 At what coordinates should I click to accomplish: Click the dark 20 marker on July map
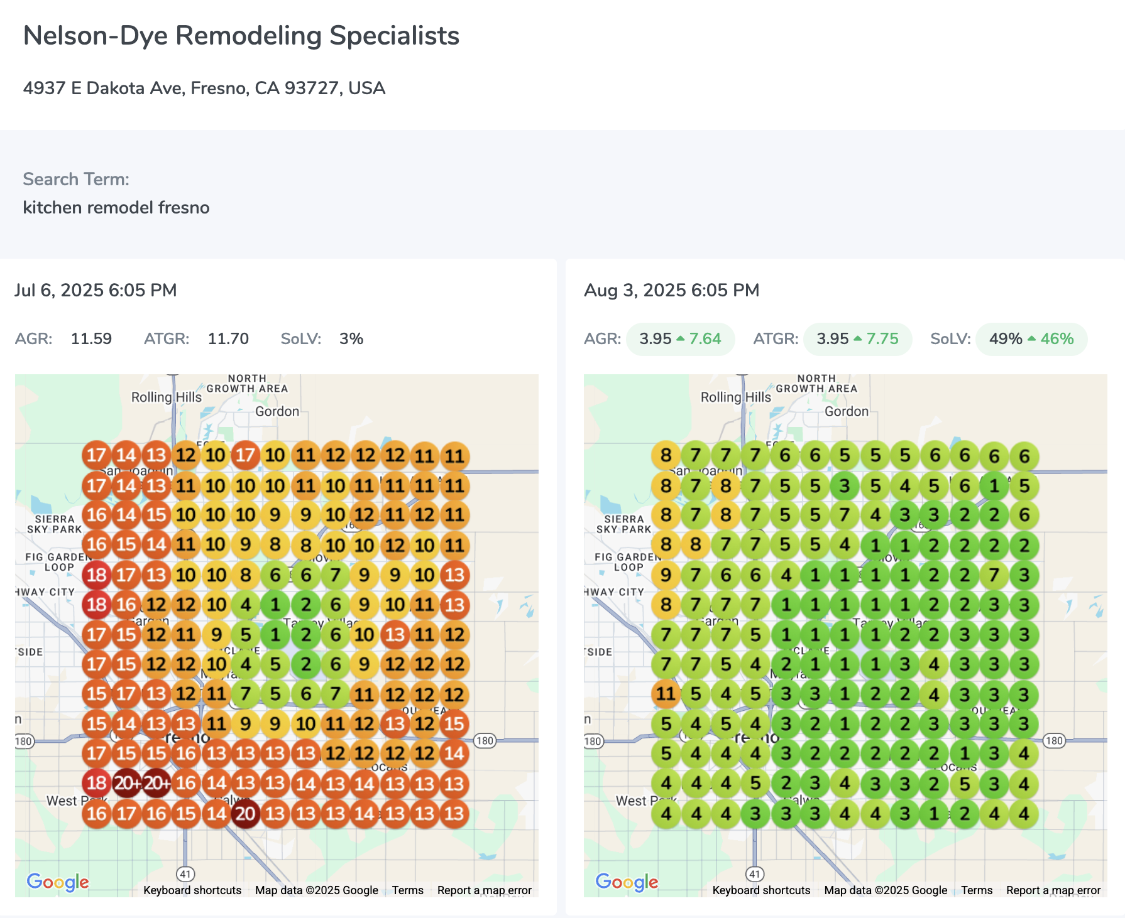[245, 814]
